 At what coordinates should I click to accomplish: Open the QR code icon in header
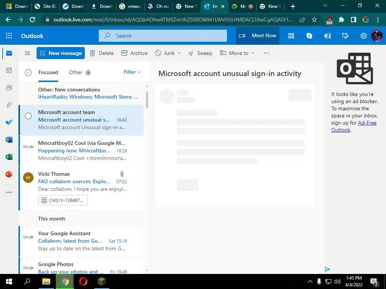[291, 36]
